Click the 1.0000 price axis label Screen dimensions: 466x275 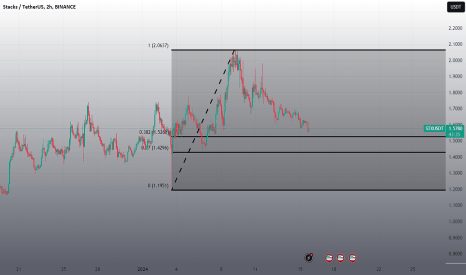455,221
